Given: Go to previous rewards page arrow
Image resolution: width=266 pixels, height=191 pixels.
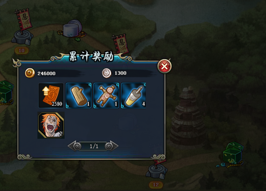Looking at the screenshot, I should coord(74,146).
